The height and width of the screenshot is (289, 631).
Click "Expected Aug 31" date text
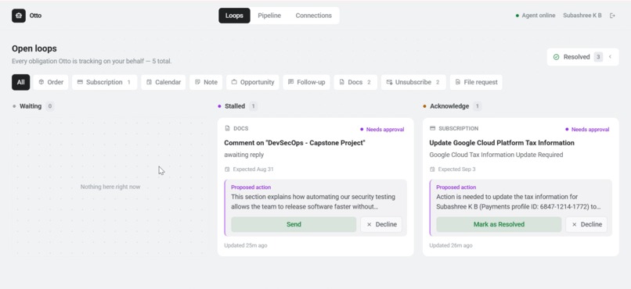[253, 169]
